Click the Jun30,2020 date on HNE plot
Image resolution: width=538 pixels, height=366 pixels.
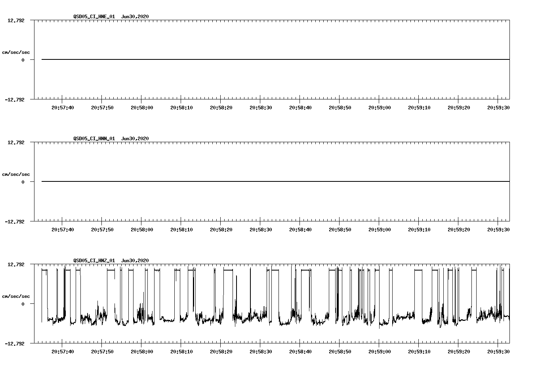tap(135, 17)
